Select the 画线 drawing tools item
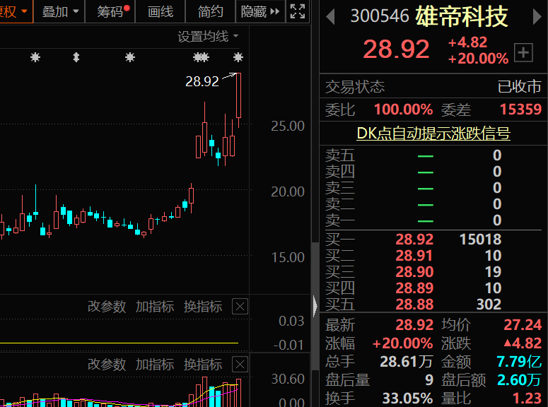 coord(161,11)
